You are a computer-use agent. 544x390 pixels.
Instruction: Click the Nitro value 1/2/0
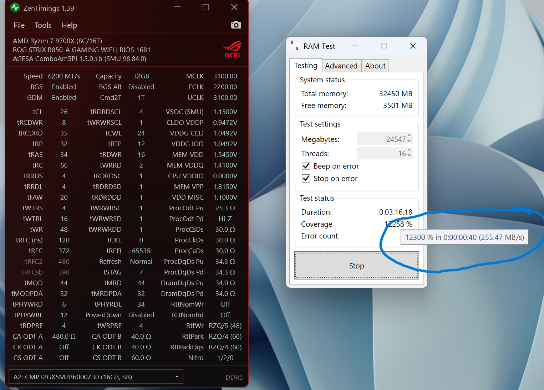pos(225,358)
